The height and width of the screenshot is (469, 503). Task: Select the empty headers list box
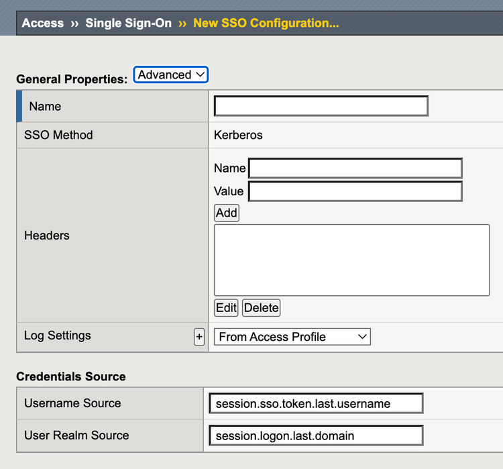351,260
